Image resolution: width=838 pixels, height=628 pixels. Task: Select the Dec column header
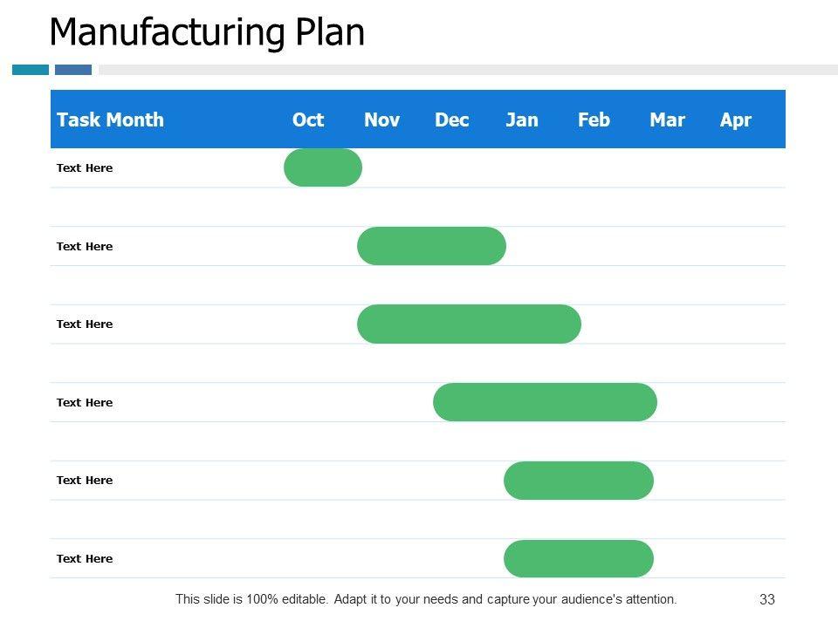(452, 120)
